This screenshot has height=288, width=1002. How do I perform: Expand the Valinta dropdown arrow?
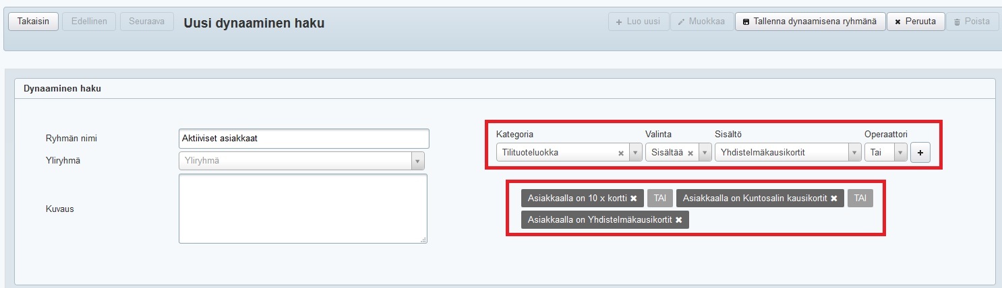705,153
